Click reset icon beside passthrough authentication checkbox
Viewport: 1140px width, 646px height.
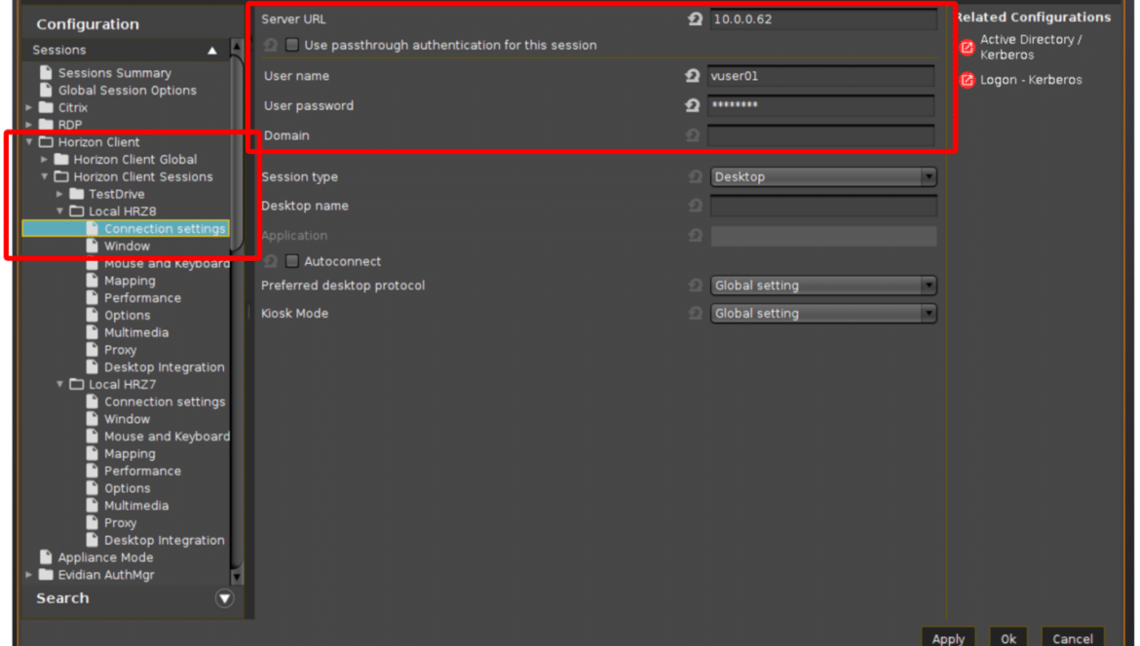click(271, 45)
